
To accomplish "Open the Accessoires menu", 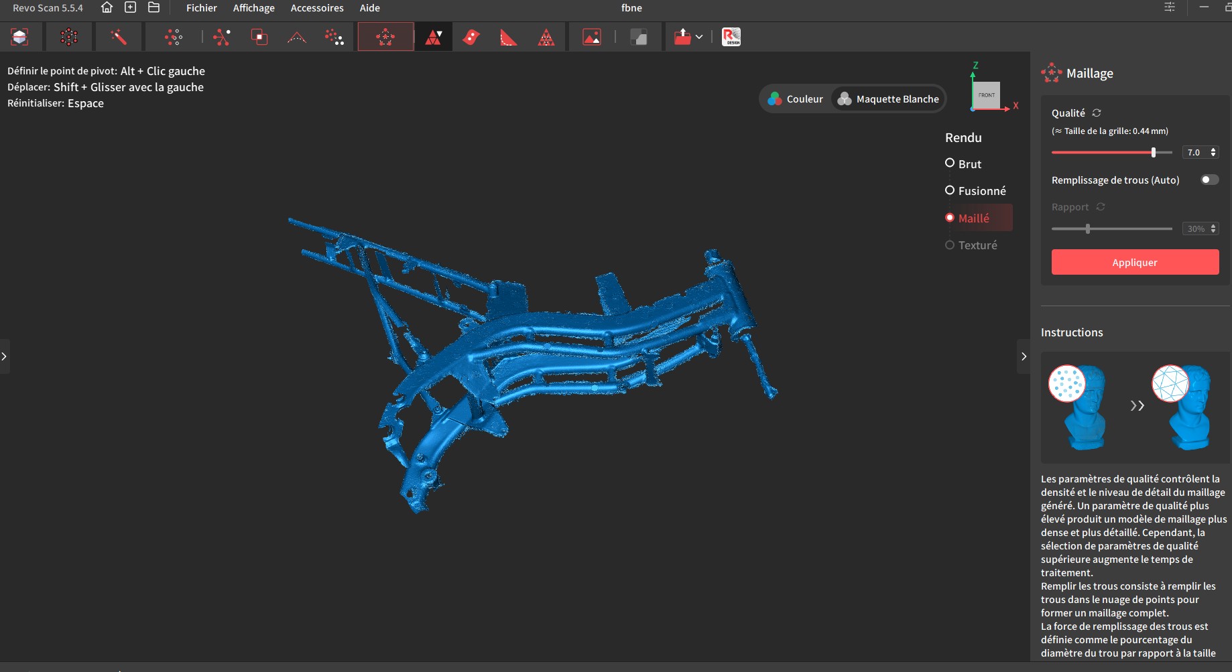I will [x=316, y=8].
